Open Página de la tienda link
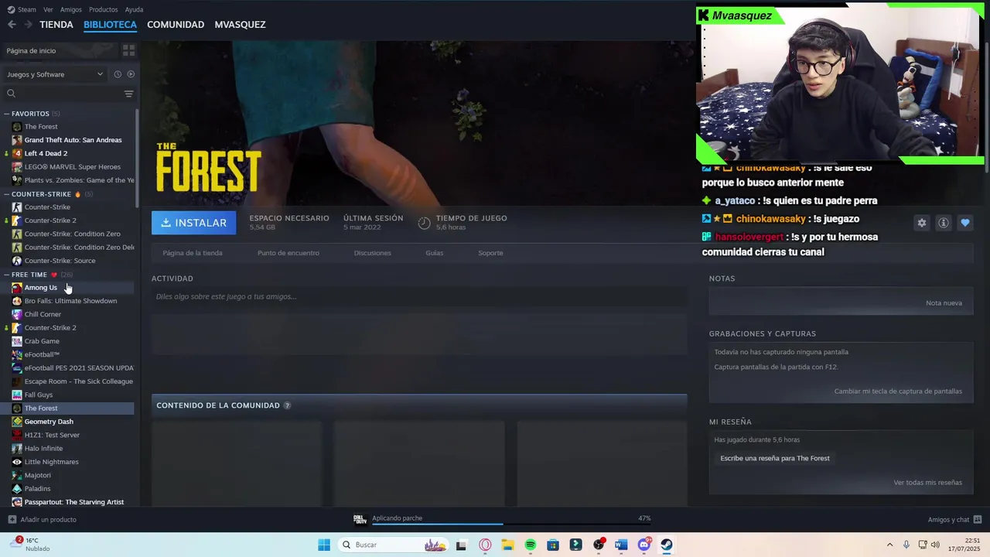990x557 pixels. point(193,253)
